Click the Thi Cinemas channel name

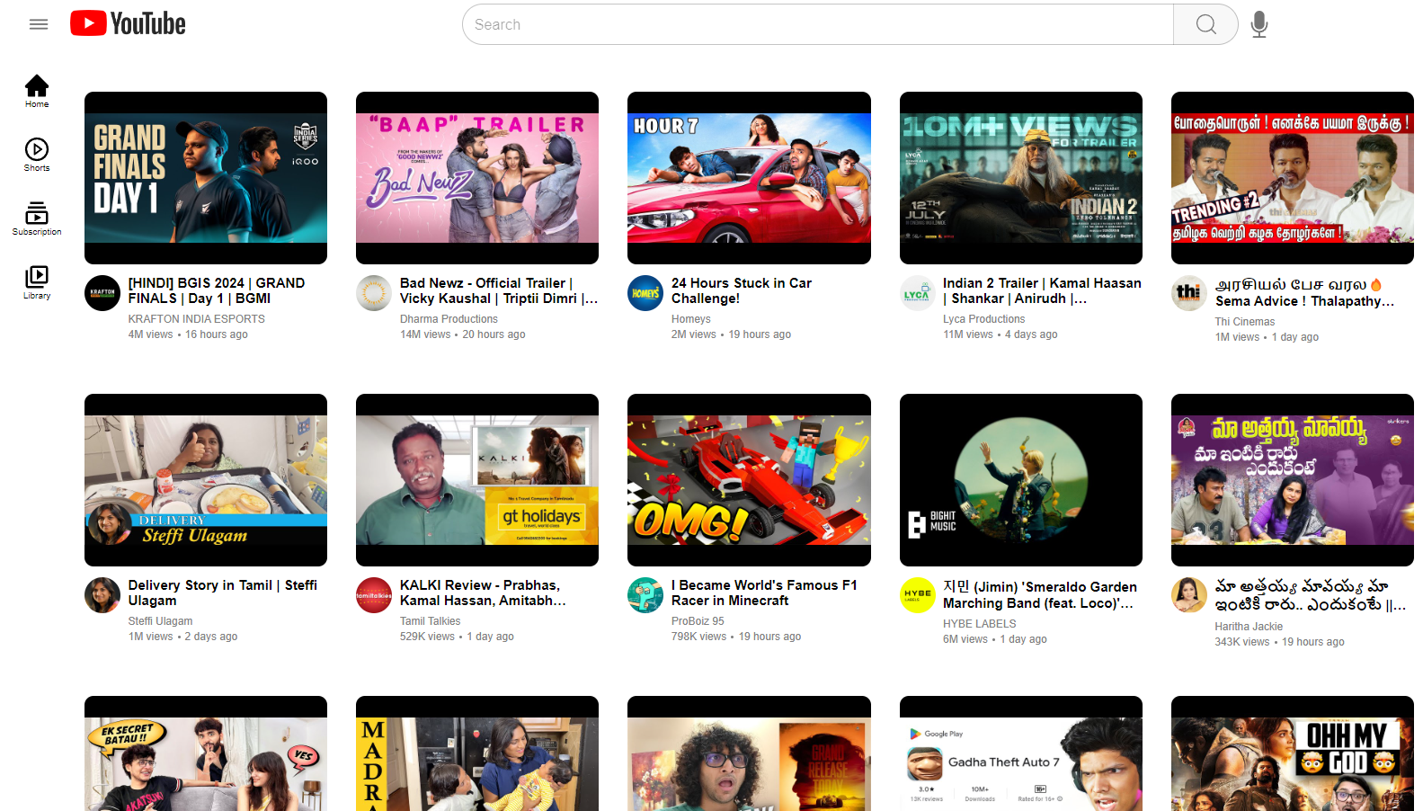[1244, 322]
